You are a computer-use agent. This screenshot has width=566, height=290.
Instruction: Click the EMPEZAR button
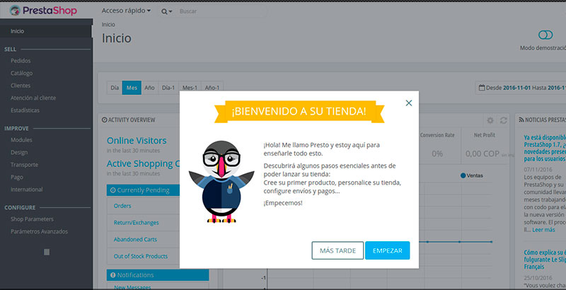tap(387, 250)
